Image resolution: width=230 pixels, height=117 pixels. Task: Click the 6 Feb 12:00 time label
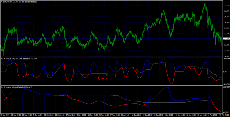coord(213,115)
